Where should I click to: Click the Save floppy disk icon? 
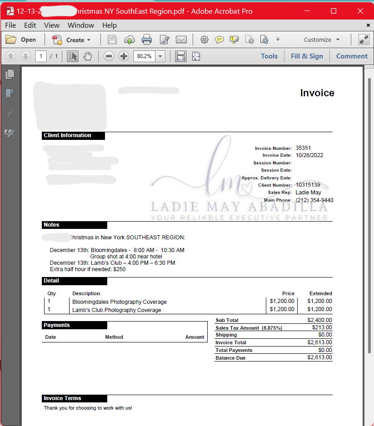point(112,40)
